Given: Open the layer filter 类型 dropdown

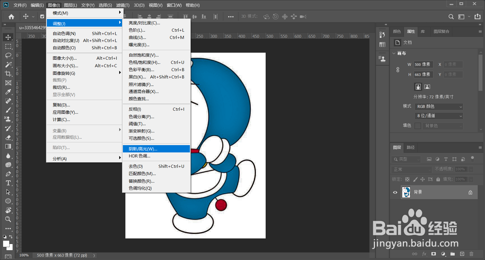Looking at the screenshot, I should tap(406, 159).
